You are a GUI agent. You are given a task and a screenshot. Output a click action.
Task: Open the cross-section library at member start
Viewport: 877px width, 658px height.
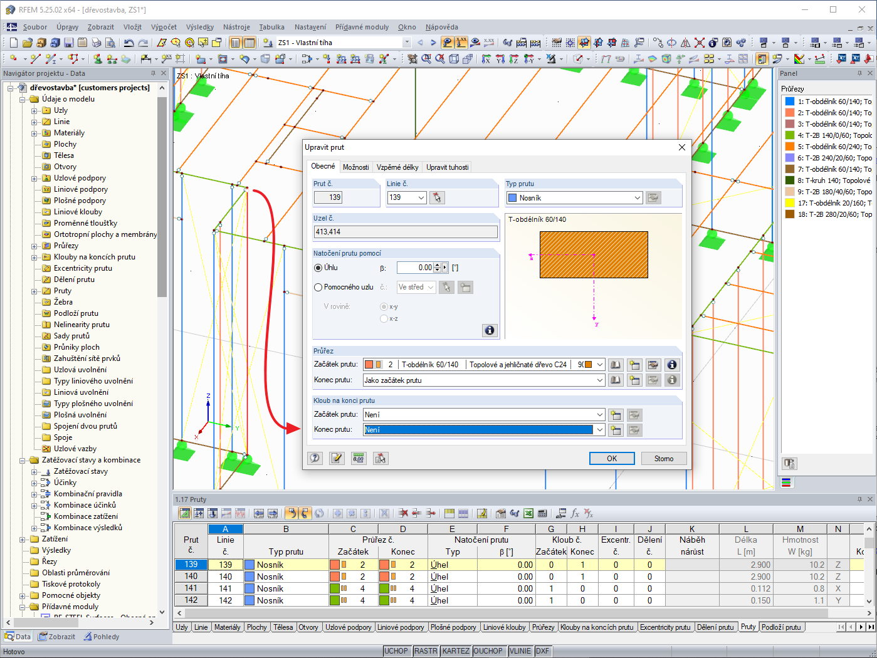tap(616, 365)
